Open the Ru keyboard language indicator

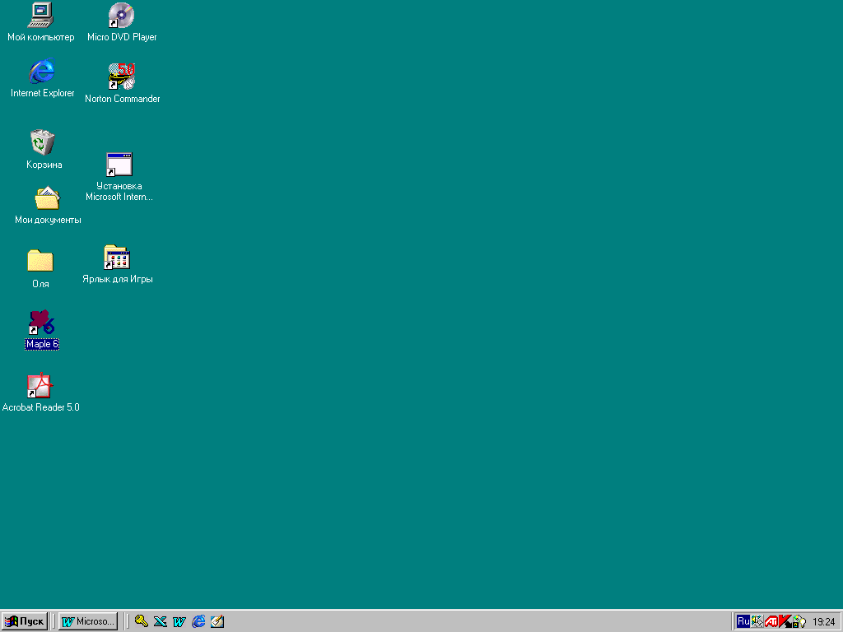[x=743, y=621]
